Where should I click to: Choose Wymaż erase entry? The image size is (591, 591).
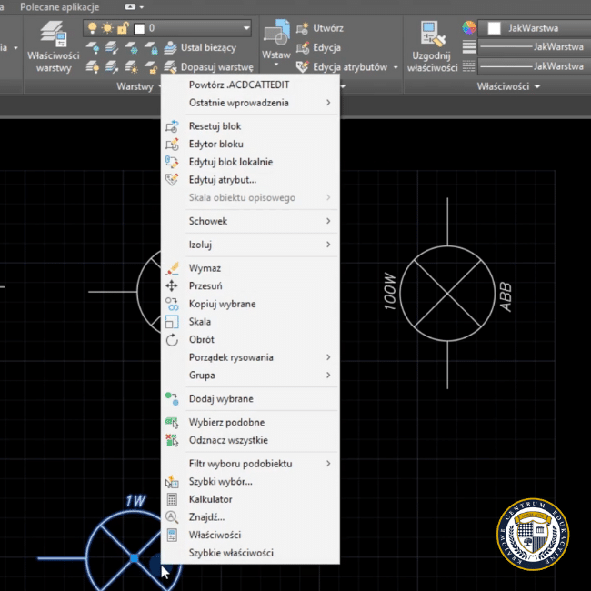251,268
